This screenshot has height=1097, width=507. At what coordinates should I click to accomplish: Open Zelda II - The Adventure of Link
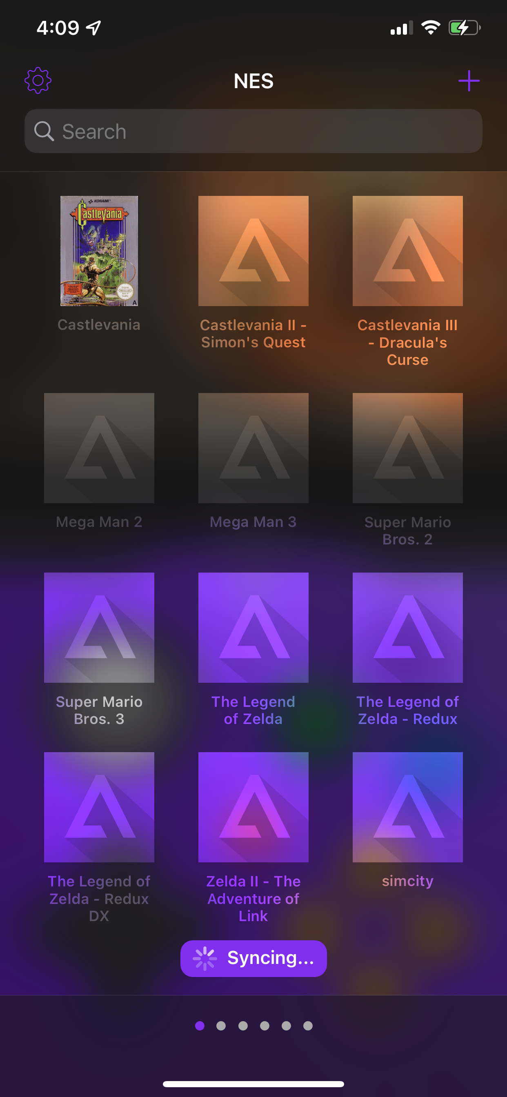[x=253, y=807]
